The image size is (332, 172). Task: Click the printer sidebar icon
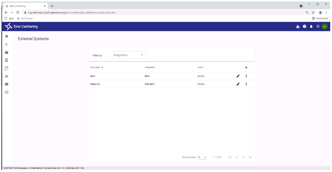click(x=7, y=84)
